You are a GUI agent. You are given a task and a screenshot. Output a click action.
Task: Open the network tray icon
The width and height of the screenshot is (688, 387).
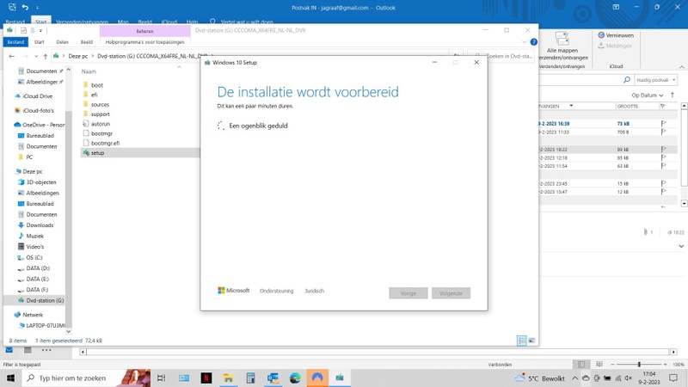(618, 378)
